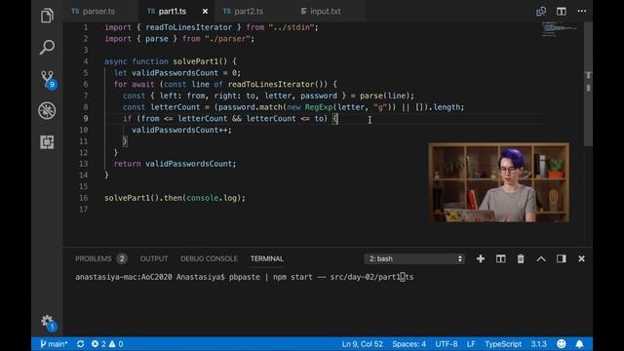The height and width of the screenshot is (351, 624).
Task: Open the feedback smiley in status bar
Action: coord(562,344)
